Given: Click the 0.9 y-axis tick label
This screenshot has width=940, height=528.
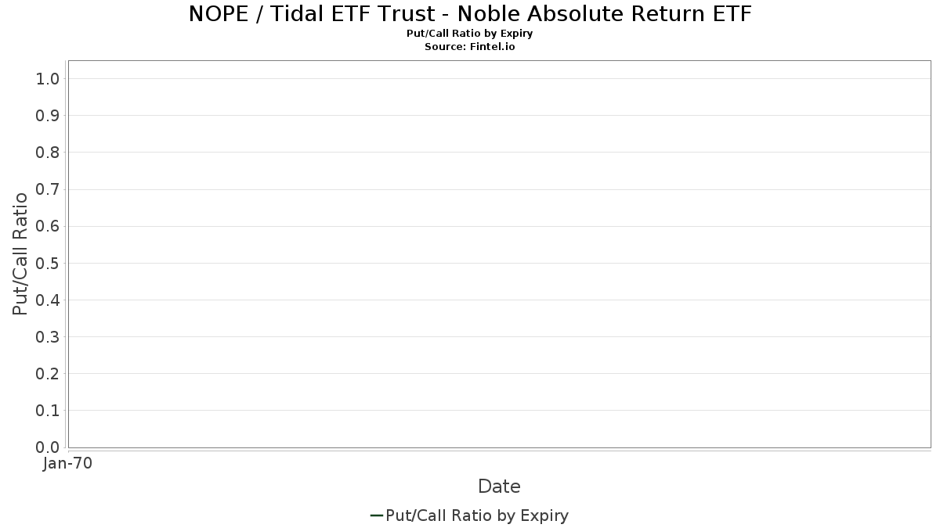Looking at the screenshot, I should point(48,115).
